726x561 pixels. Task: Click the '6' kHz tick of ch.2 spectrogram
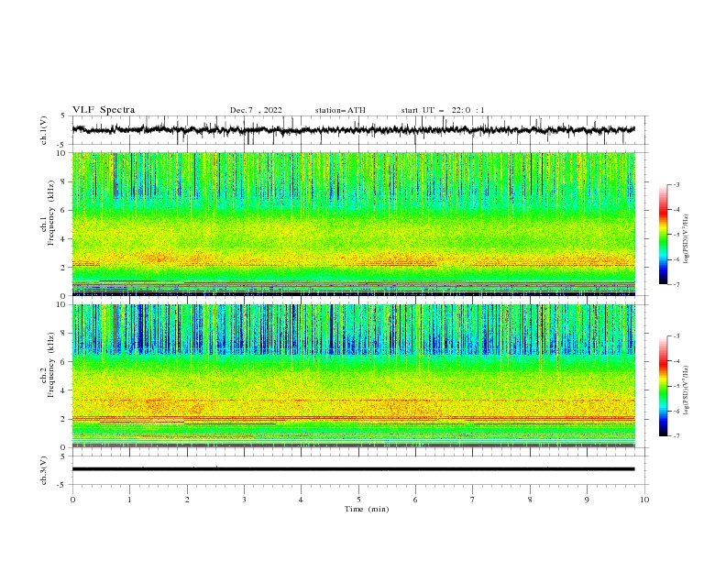point(64,362)
